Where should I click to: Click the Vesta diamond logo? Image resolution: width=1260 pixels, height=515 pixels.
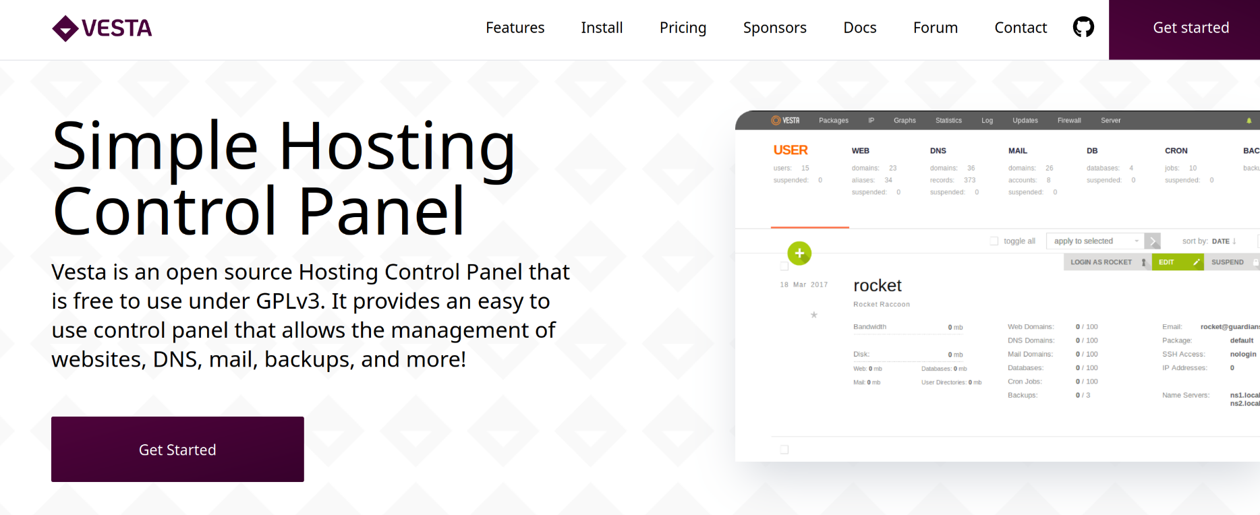point(65,28)
